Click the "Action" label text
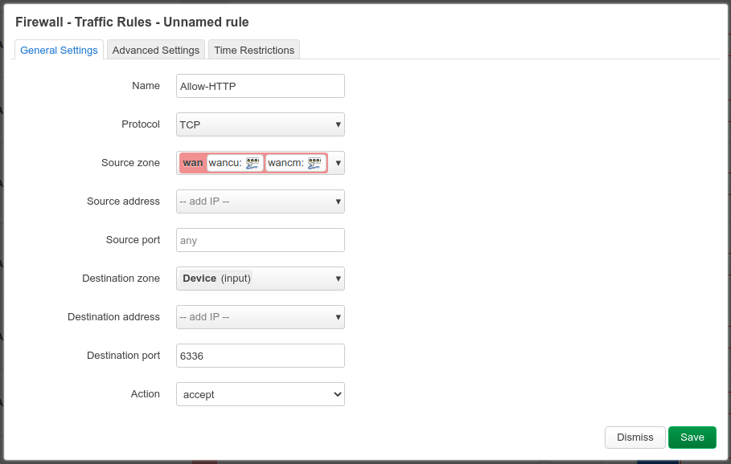The height and width of the screenshot is (464, 731). point(146,394)
